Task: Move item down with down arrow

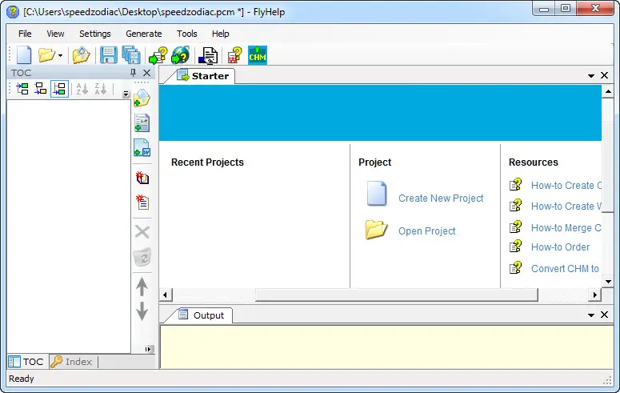Action: tap(142, 311)
